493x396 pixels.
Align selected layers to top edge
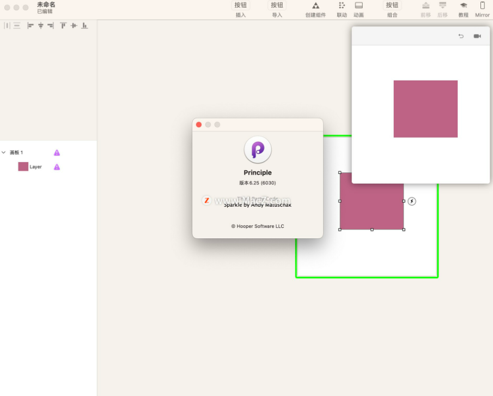click(x=63, y=26)
